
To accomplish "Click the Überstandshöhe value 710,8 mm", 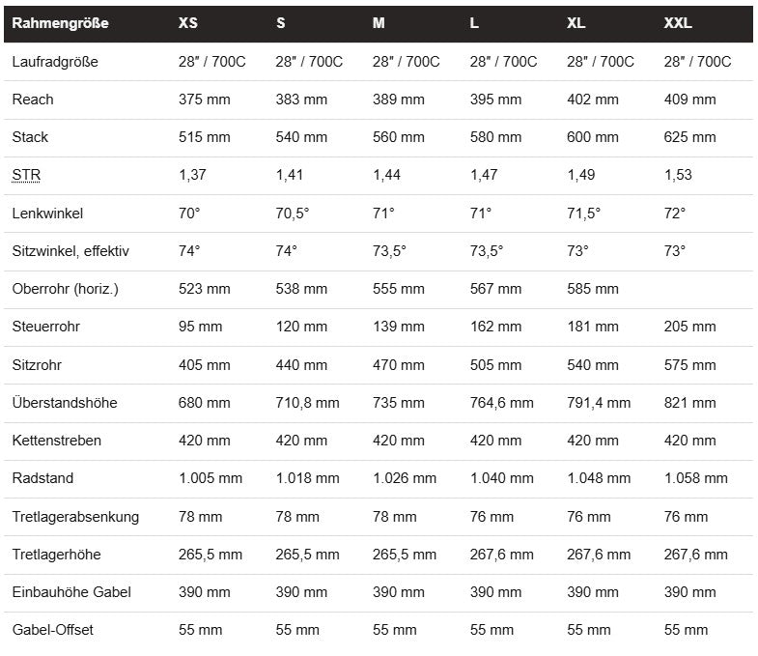I will 307,403.
